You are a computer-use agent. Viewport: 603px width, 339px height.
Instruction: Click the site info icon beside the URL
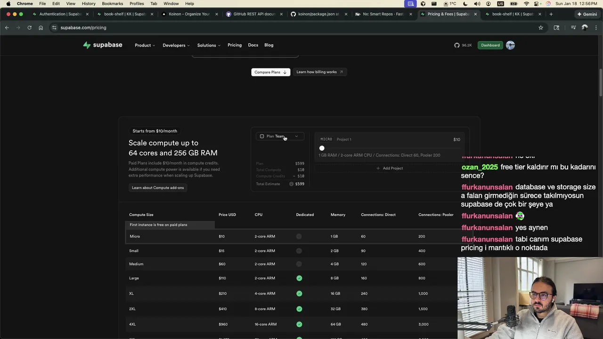click(x=54, y=28)
